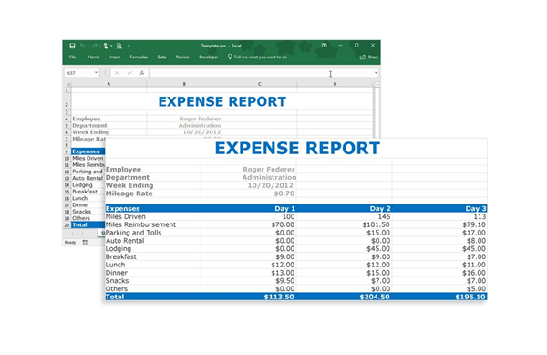Click the Redo arrow icon

(94, 46)
